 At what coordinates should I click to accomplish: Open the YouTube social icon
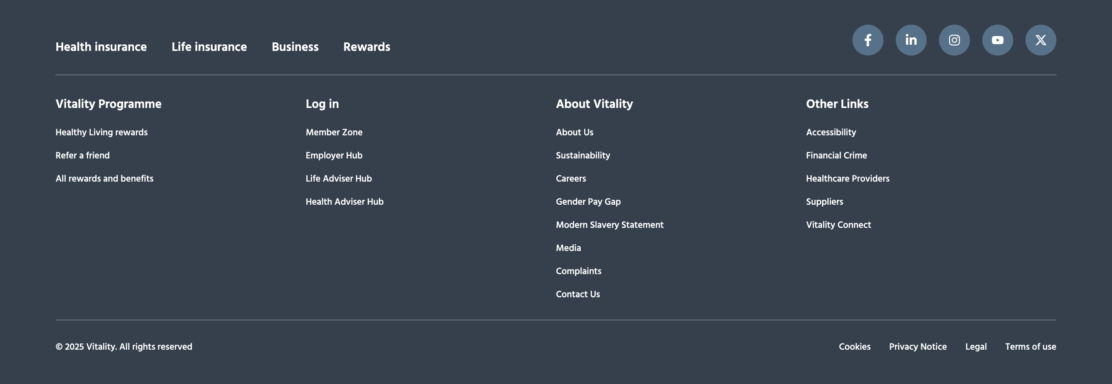tap(997, 40)
